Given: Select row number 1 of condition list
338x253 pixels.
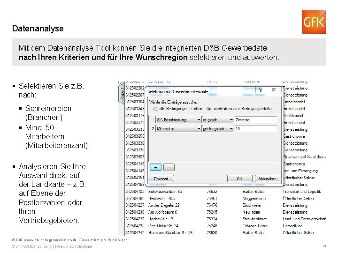Looking at the screenshot, I should pos(153,120).
